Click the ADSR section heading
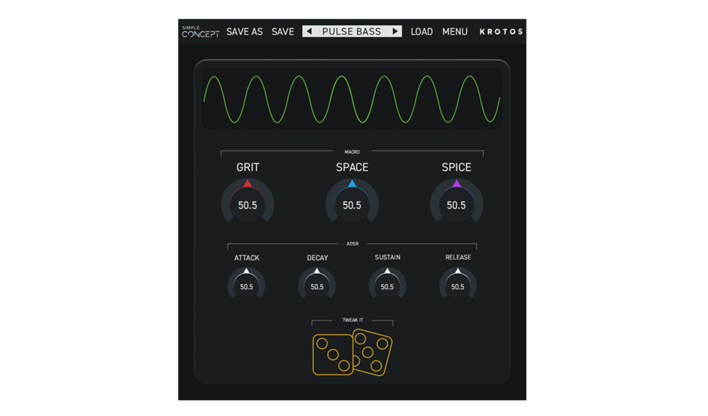This screenshot has width=708, height=416. [352, 244]
